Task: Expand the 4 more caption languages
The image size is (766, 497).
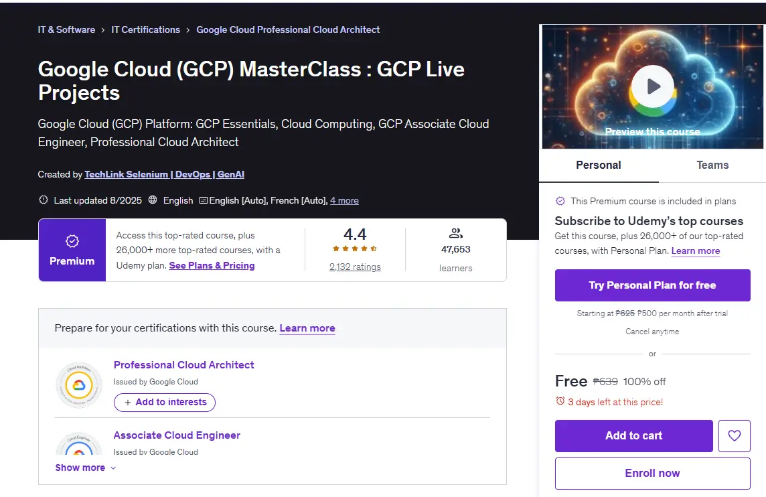Action: pos(344,200)
